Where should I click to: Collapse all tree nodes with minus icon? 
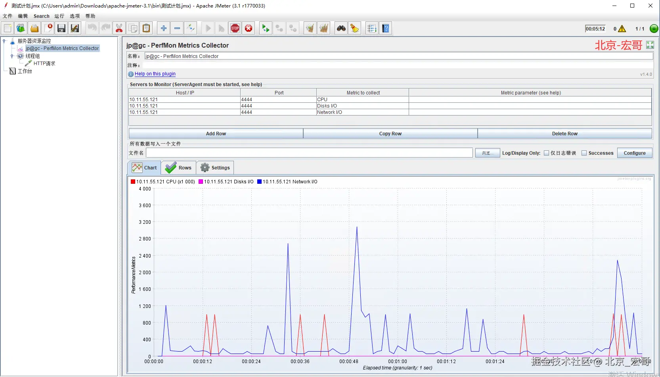(177, 28)
